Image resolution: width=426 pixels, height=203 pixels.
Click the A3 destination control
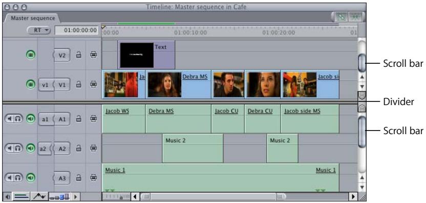pos(61,178)
